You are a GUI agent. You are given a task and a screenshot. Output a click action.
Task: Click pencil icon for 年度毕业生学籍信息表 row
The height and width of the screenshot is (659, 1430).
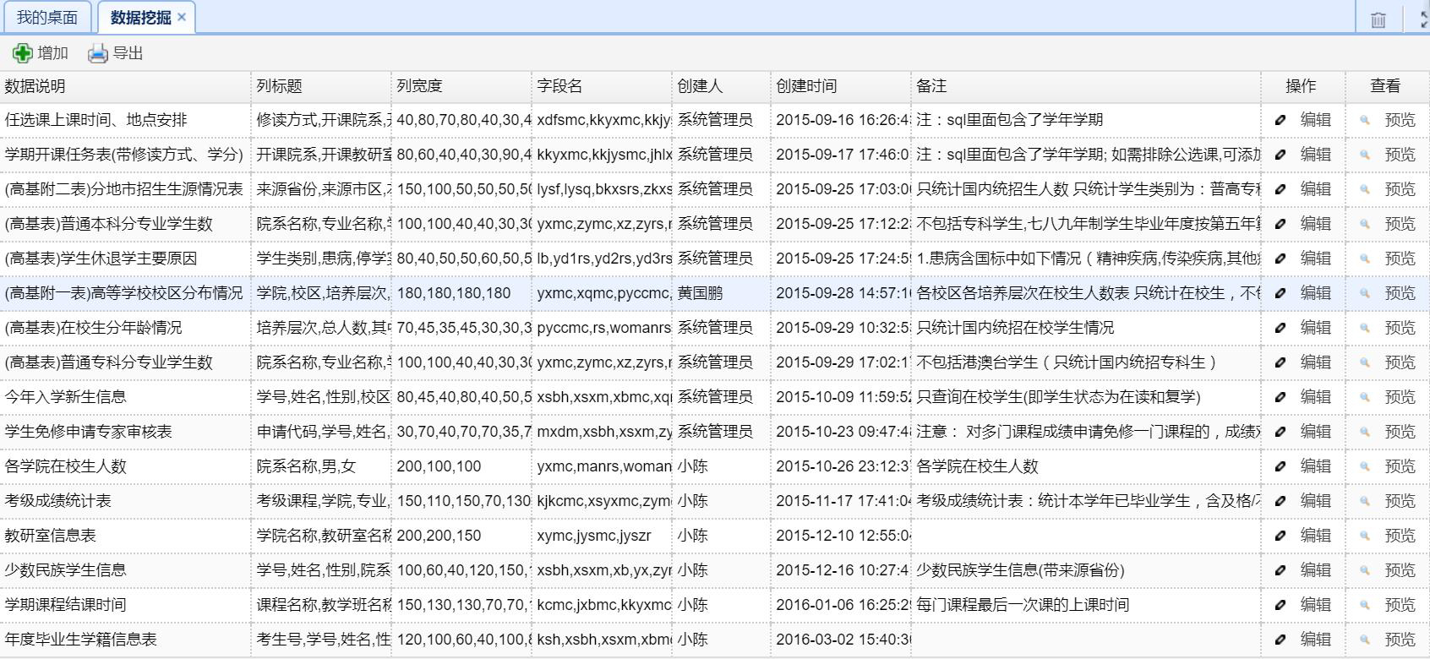(1280, 640)
